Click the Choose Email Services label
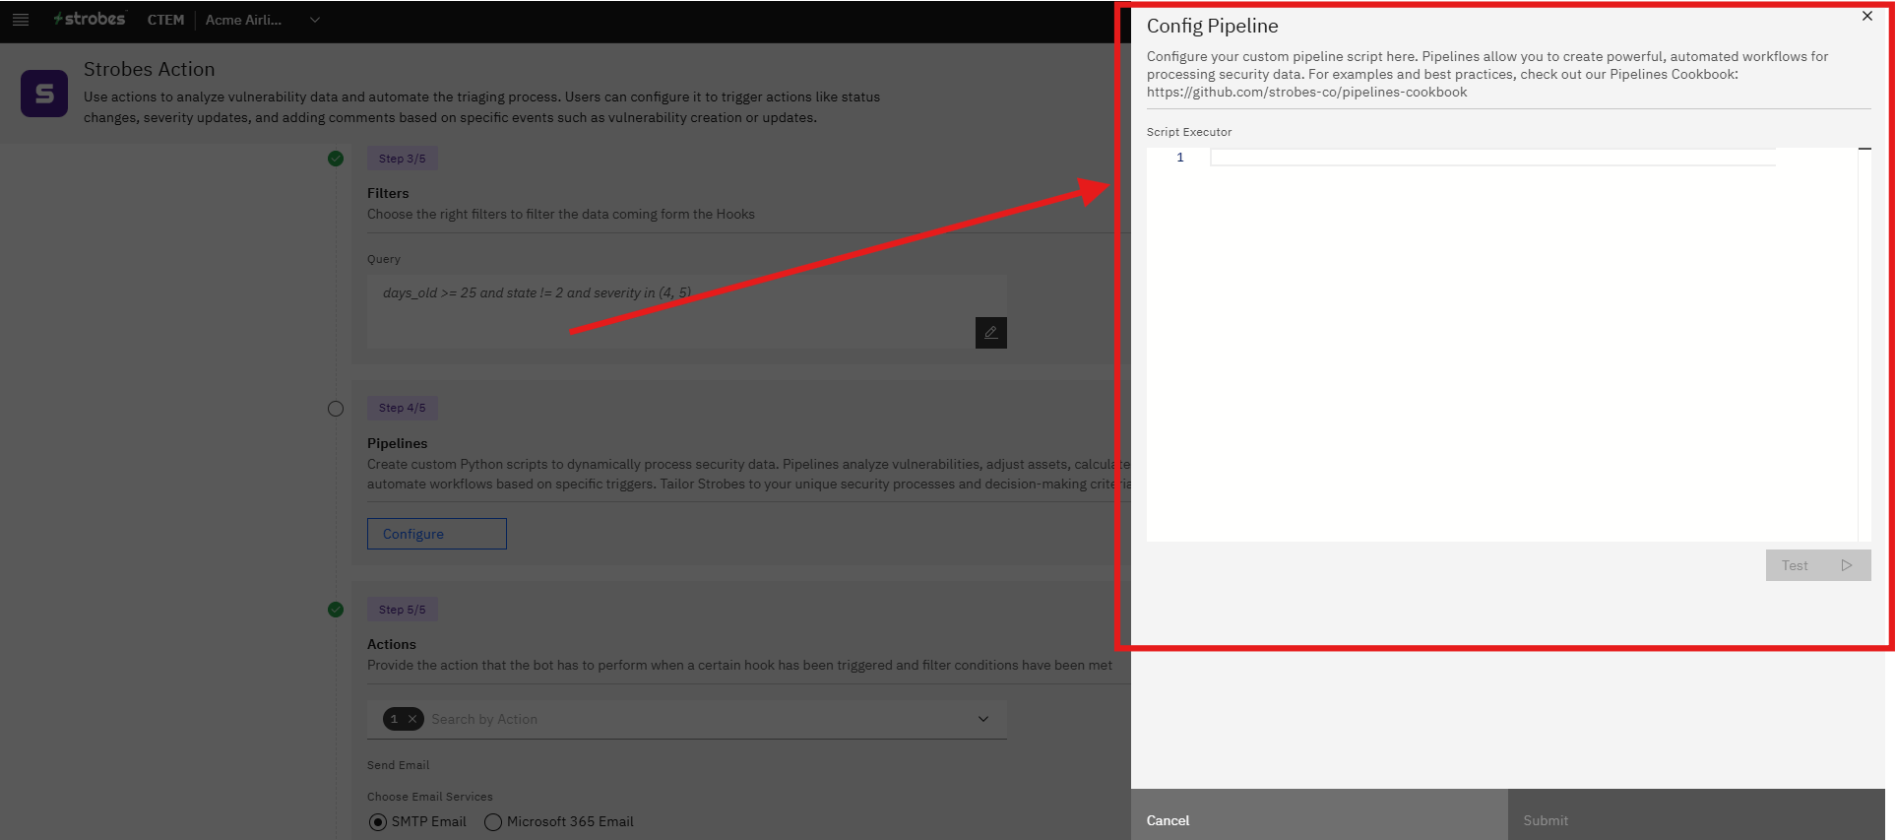The image size is (1896, 840). coord(430,797)
